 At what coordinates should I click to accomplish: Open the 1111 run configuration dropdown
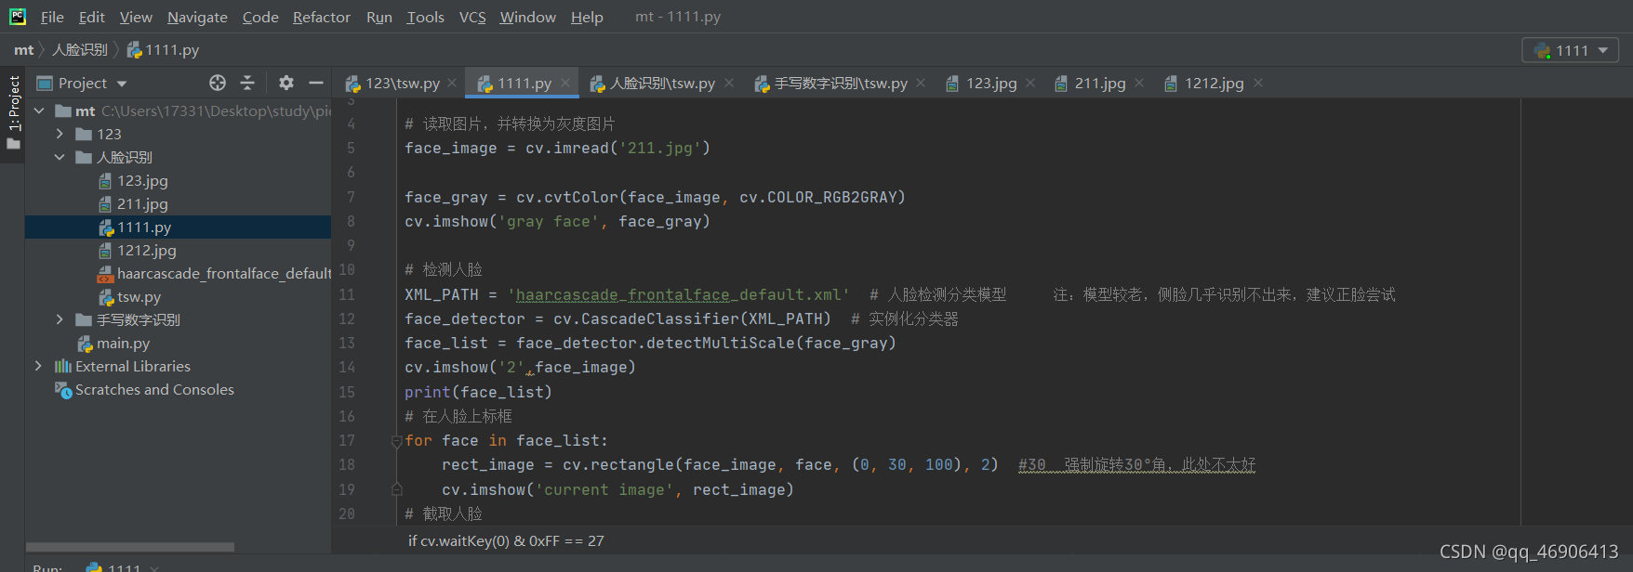click(x=1571, y=50)
